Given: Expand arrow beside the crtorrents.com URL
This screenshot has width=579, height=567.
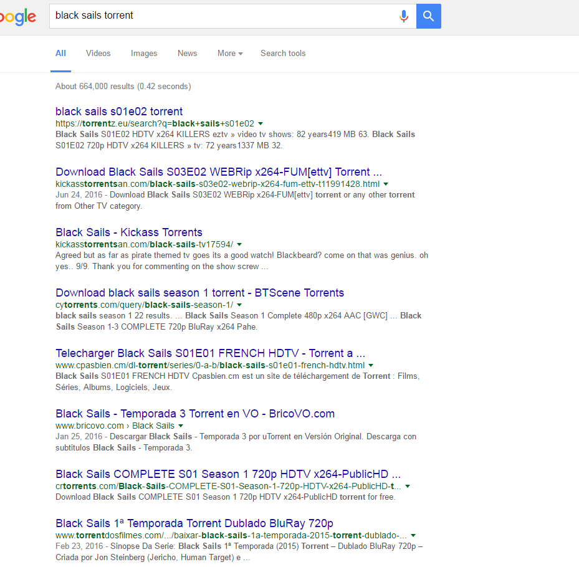Looking at the screenshot, I should tap(408, 486).
